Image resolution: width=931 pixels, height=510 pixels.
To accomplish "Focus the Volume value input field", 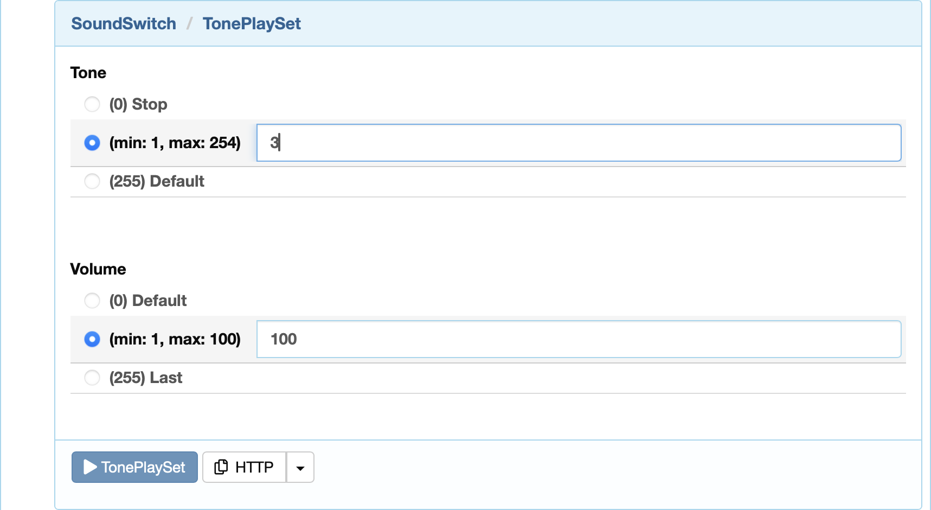I will (579, 339).
